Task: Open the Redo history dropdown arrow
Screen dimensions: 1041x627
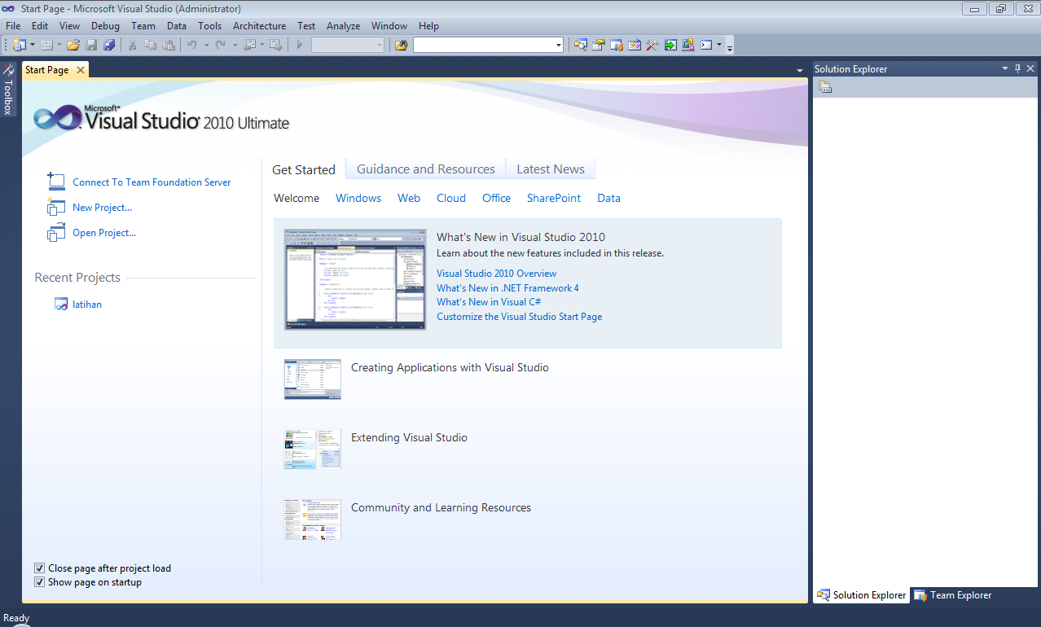Action: (x=235, y=45)
